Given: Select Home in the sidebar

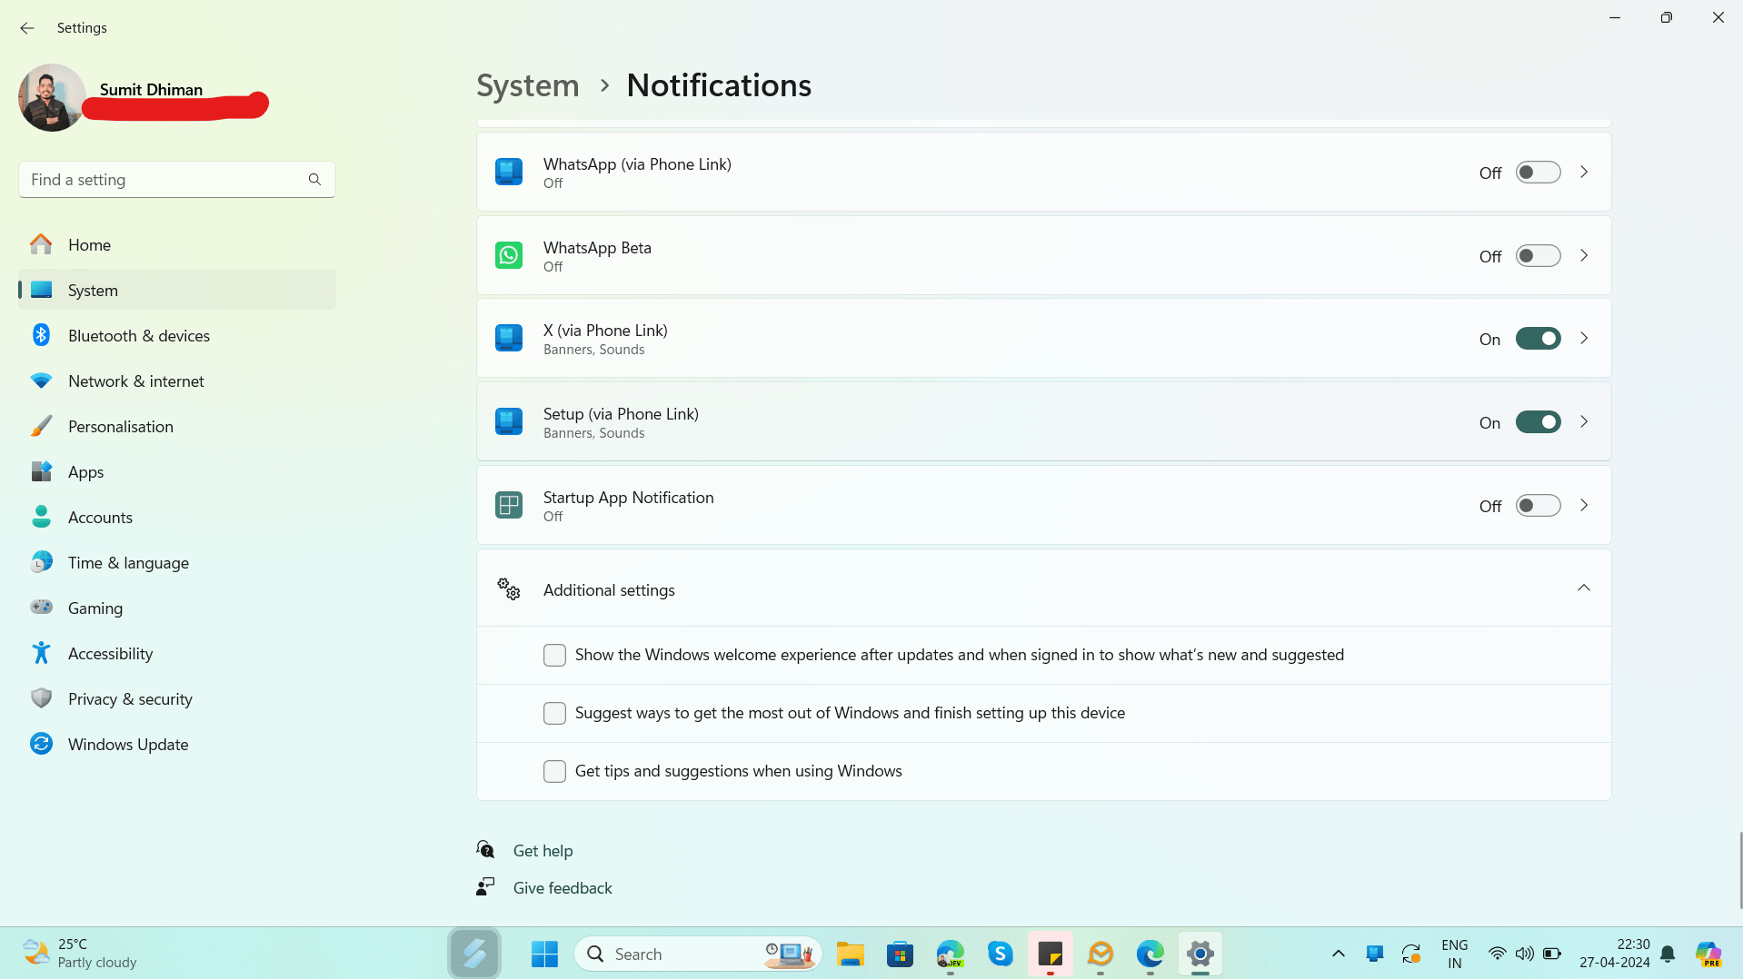Looking at the screenshot, I should coord(177,244).
